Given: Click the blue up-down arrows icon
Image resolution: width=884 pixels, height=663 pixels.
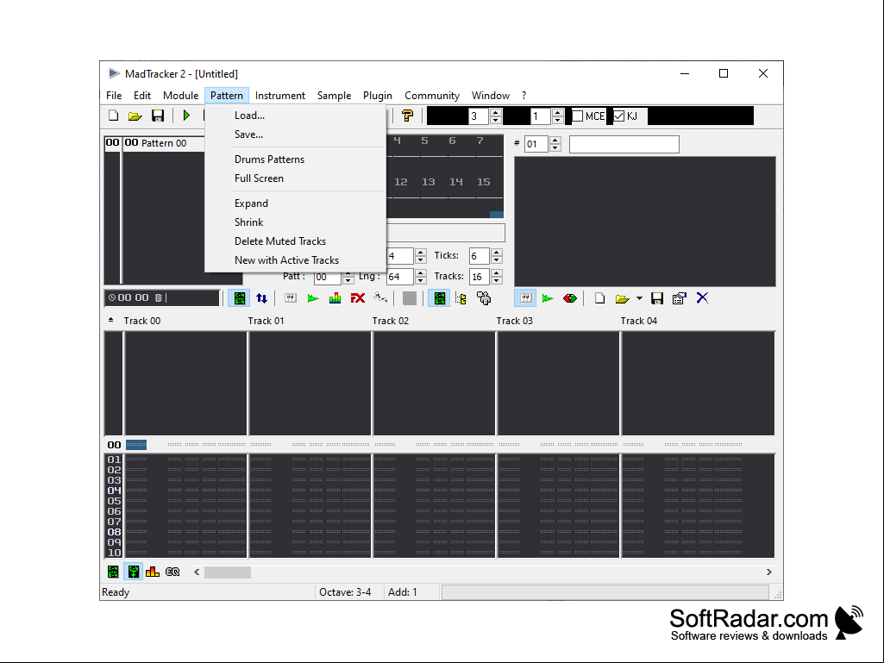Looking at the screenshot, I should tap(261, 298).
